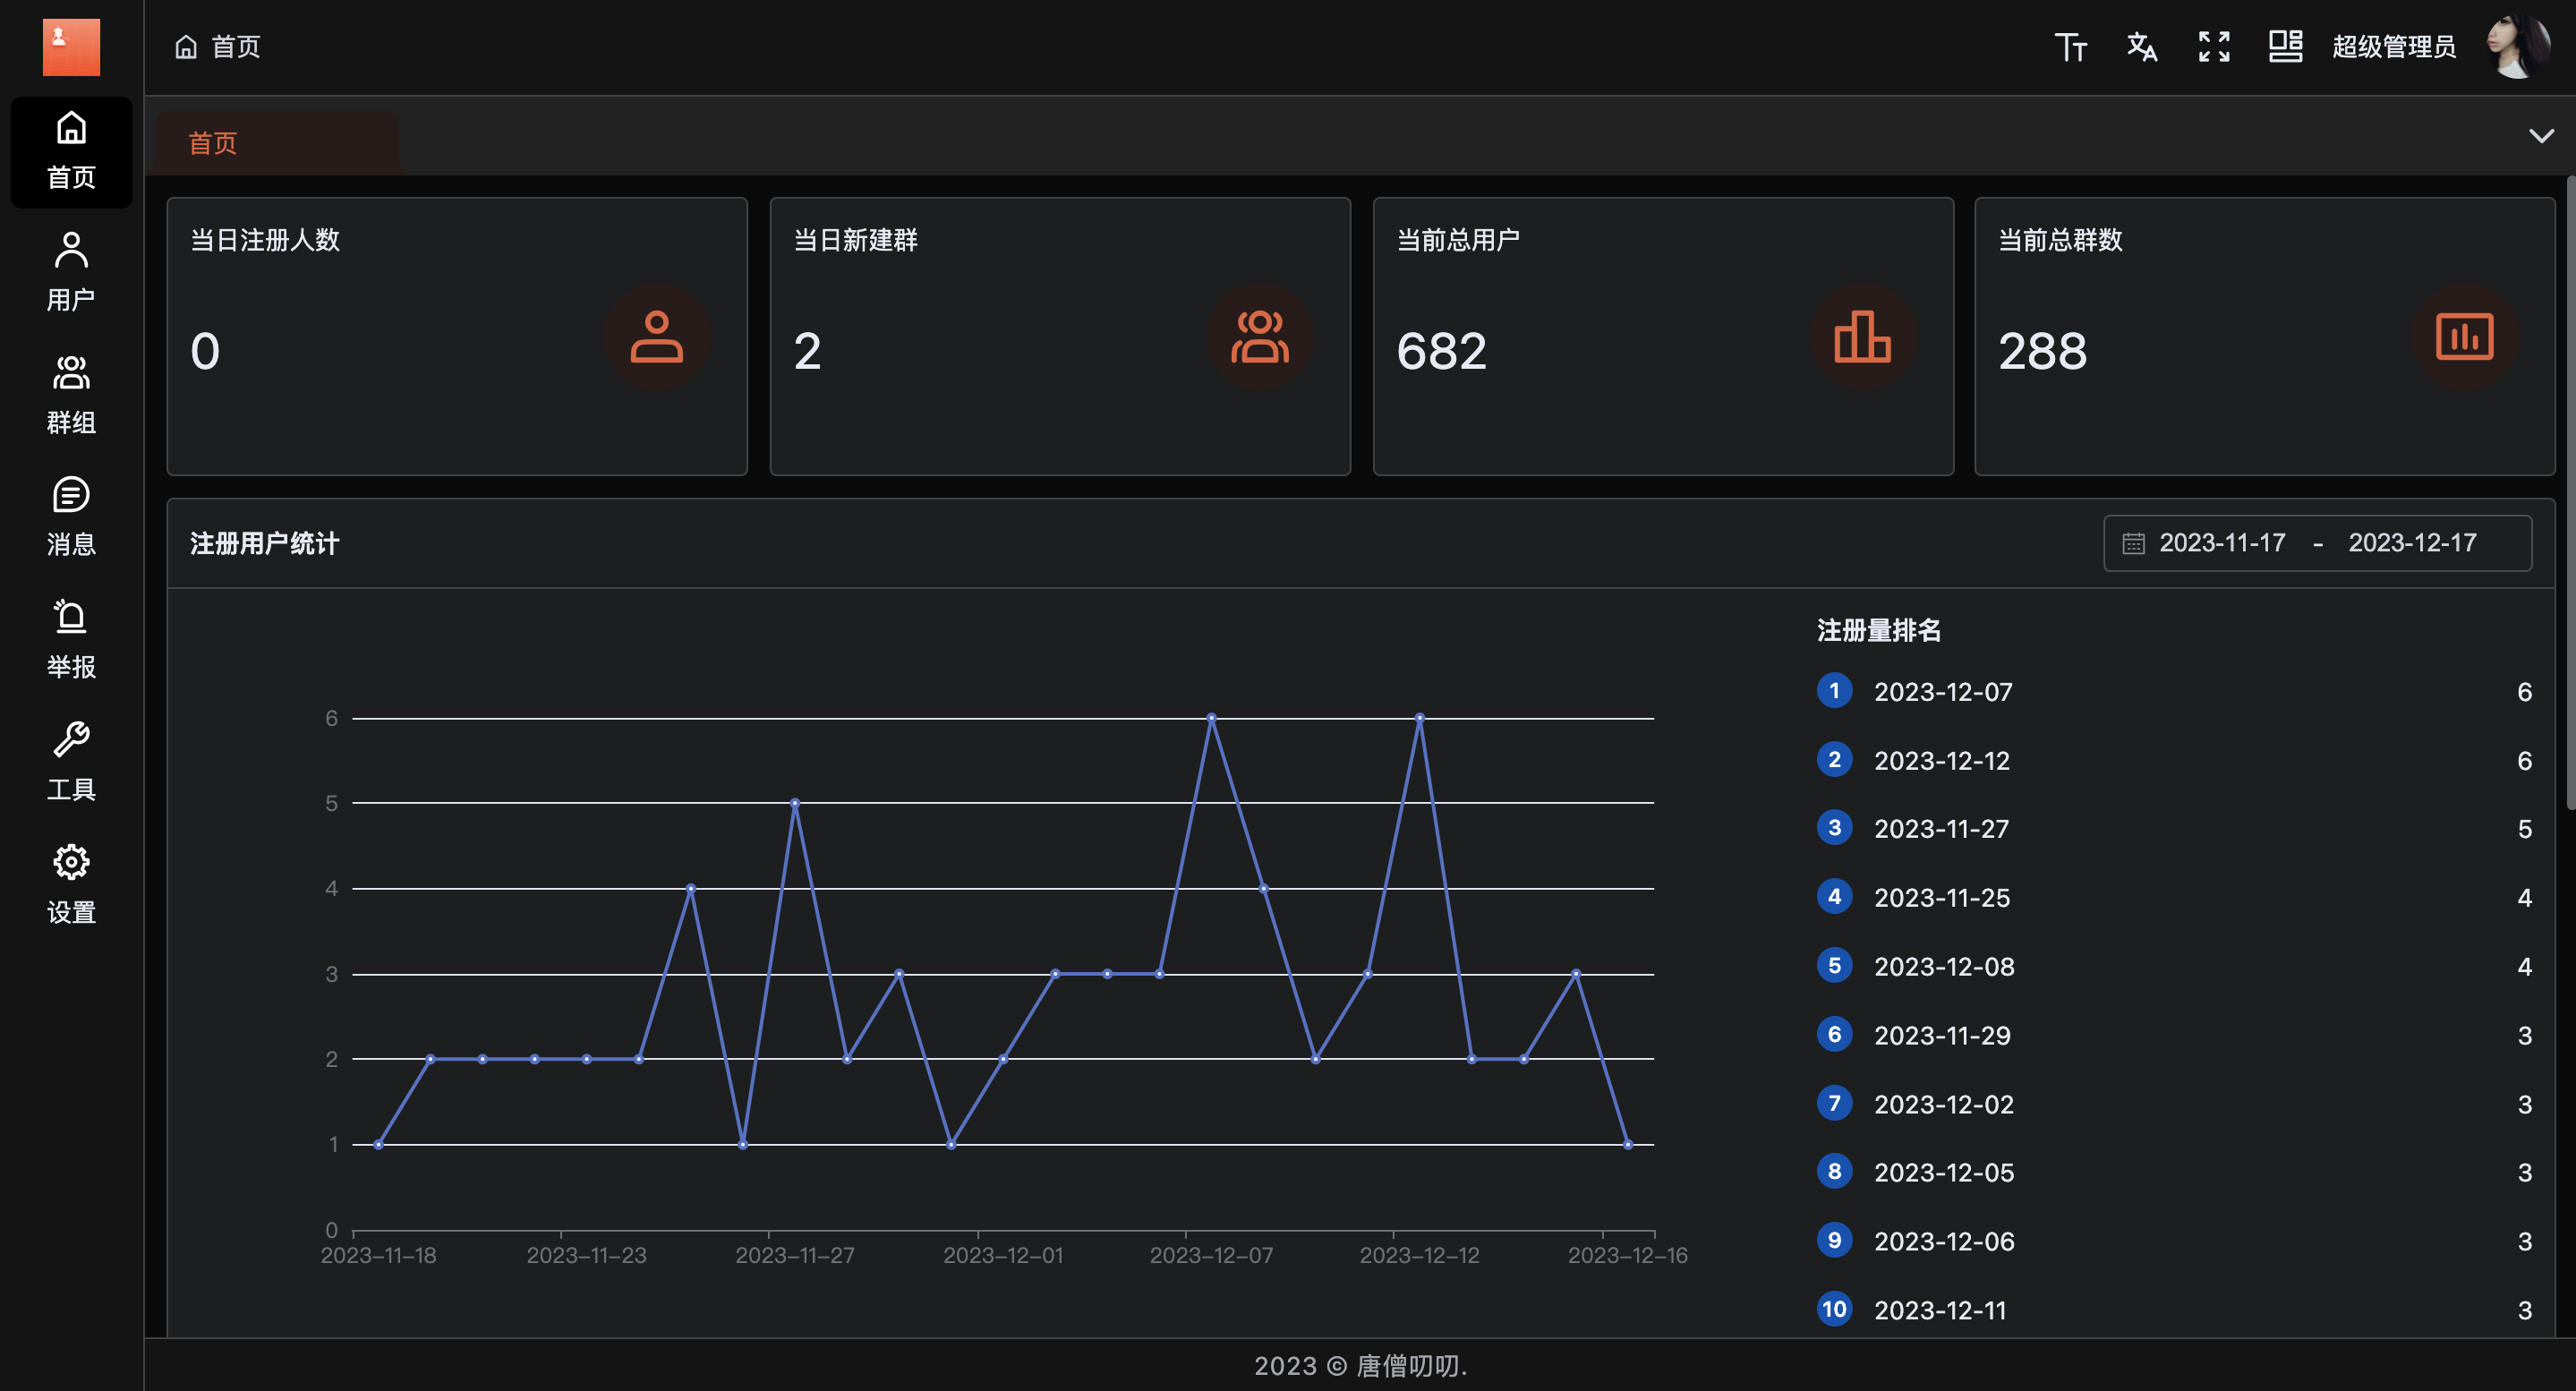
Task: Click the 当前总用户 value 682
Action: click(1441, 351)
